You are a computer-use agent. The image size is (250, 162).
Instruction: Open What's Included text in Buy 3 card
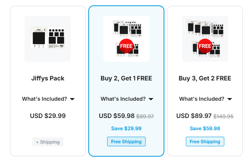click(x=202, y=99)
